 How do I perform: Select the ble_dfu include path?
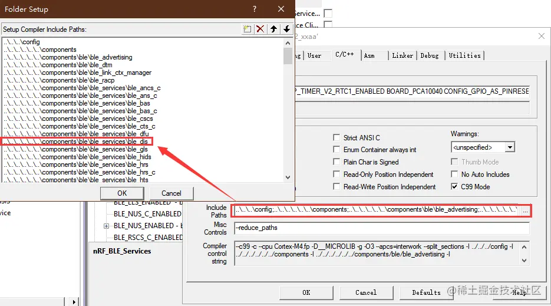point(76,134)
